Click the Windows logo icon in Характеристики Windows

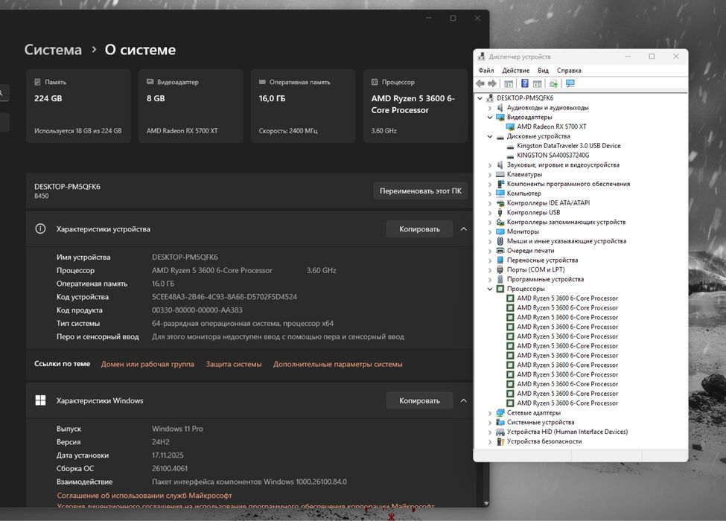[40, 400]
